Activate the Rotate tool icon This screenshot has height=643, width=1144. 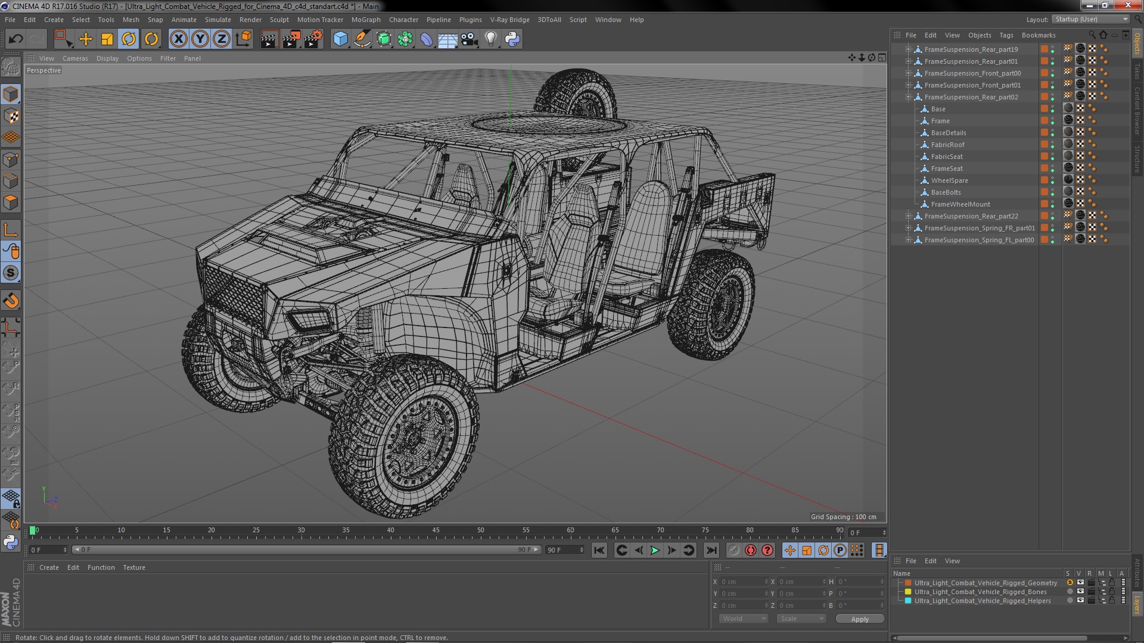129,39
